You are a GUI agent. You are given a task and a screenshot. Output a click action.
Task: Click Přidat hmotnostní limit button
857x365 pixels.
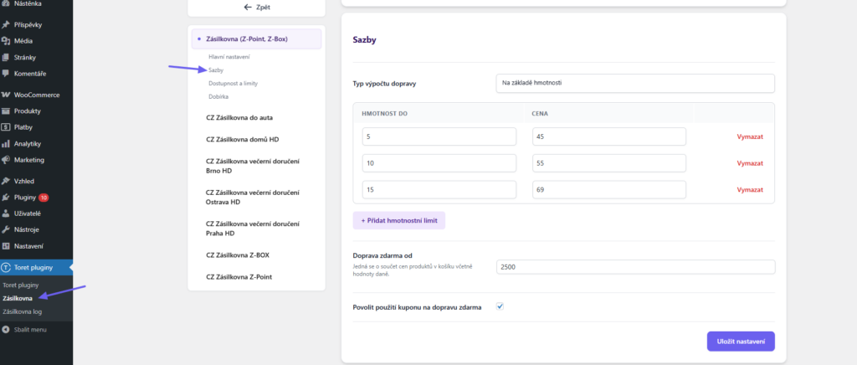click(399, 221)
